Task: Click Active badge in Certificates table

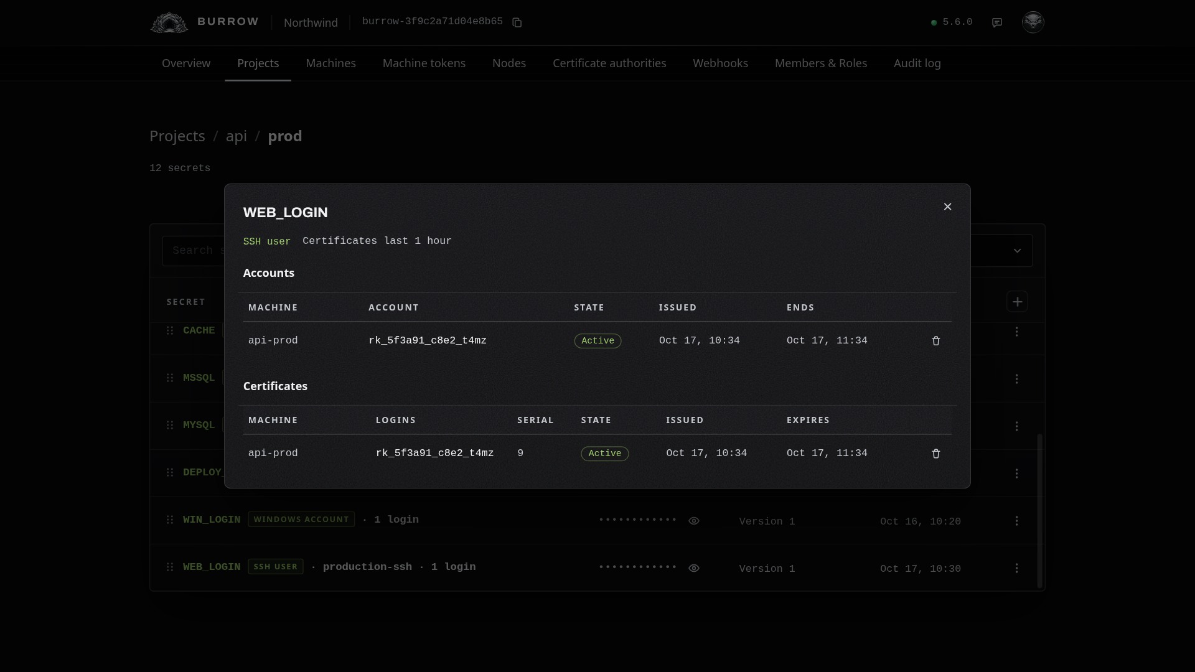Action: [x=604, y=454]
